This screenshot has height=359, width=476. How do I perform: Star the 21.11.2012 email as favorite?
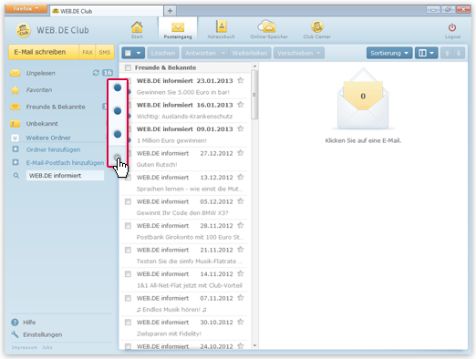coord(241,250)
